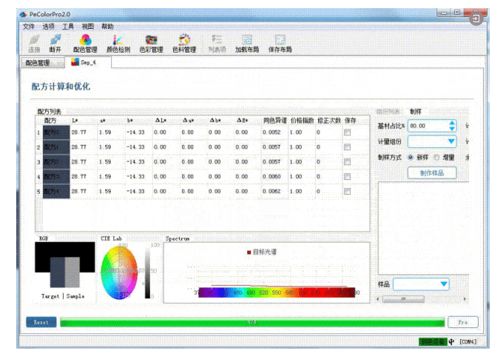Screen dimensions: 503x354
Task: Adjust the 基材占比% spinner arrows
Action: pos(453,126)
